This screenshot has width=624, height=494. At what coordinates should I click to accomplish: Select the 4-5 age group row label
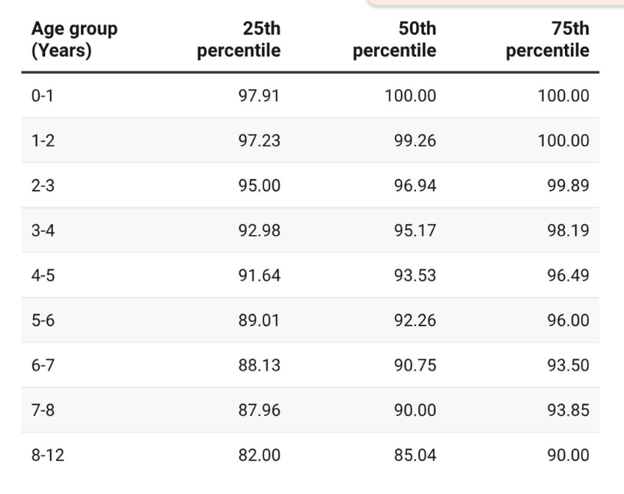(42, 275)
